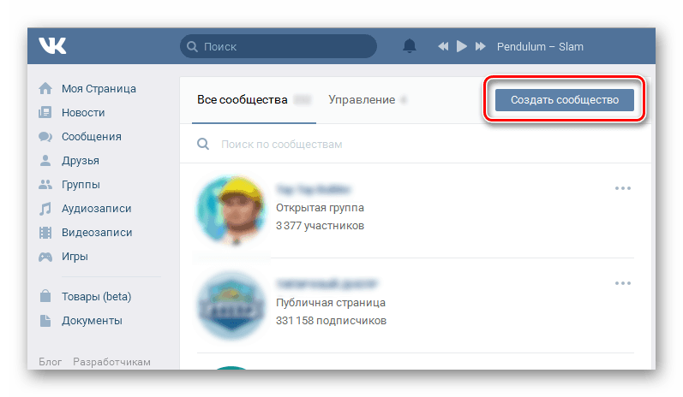The image size is (683, 397).
Task: Skip to the next track
Action: [480, 46]
